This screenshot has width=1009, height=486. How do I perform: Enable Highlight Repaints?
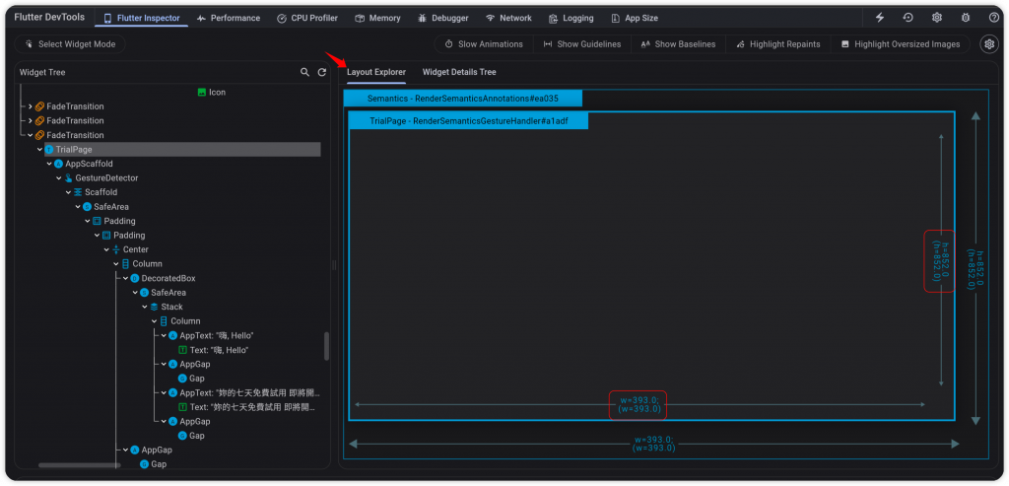pos(778,44)
